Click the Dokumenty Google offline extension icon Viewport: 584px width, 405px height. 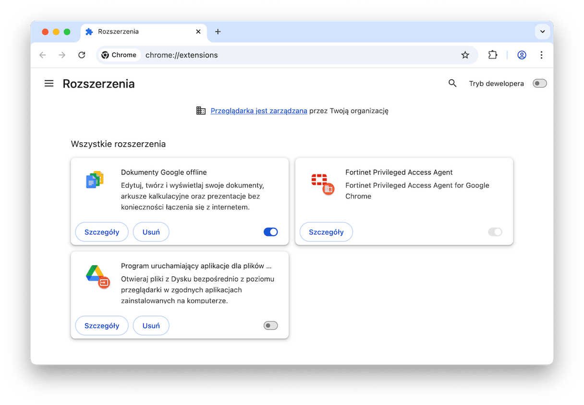point(95,180)
